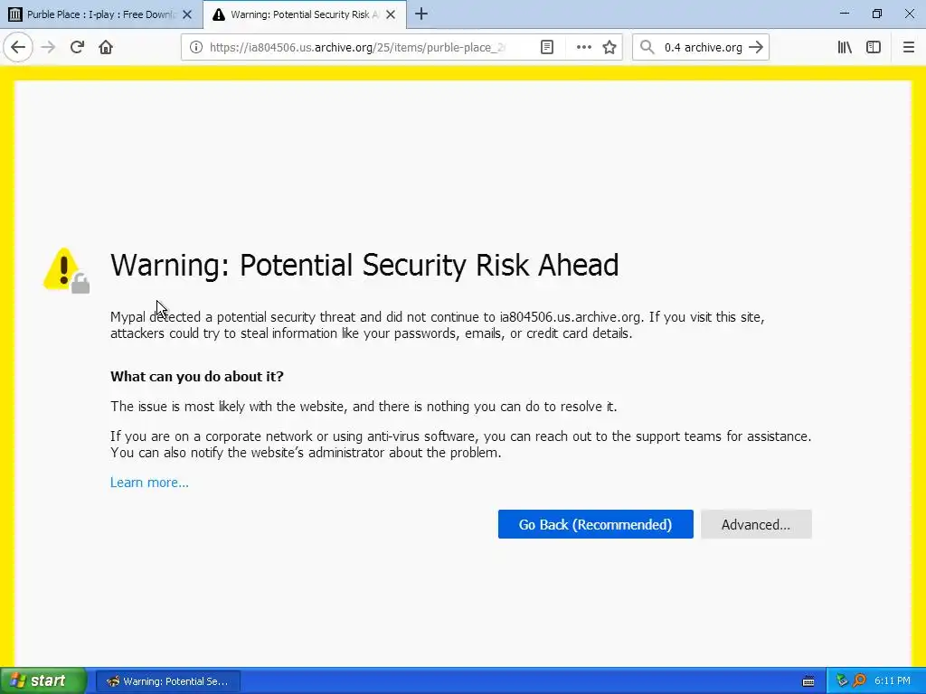Open the Windows start menu
This screenshot has width=926, height=694.
click(x=43, y=681)
